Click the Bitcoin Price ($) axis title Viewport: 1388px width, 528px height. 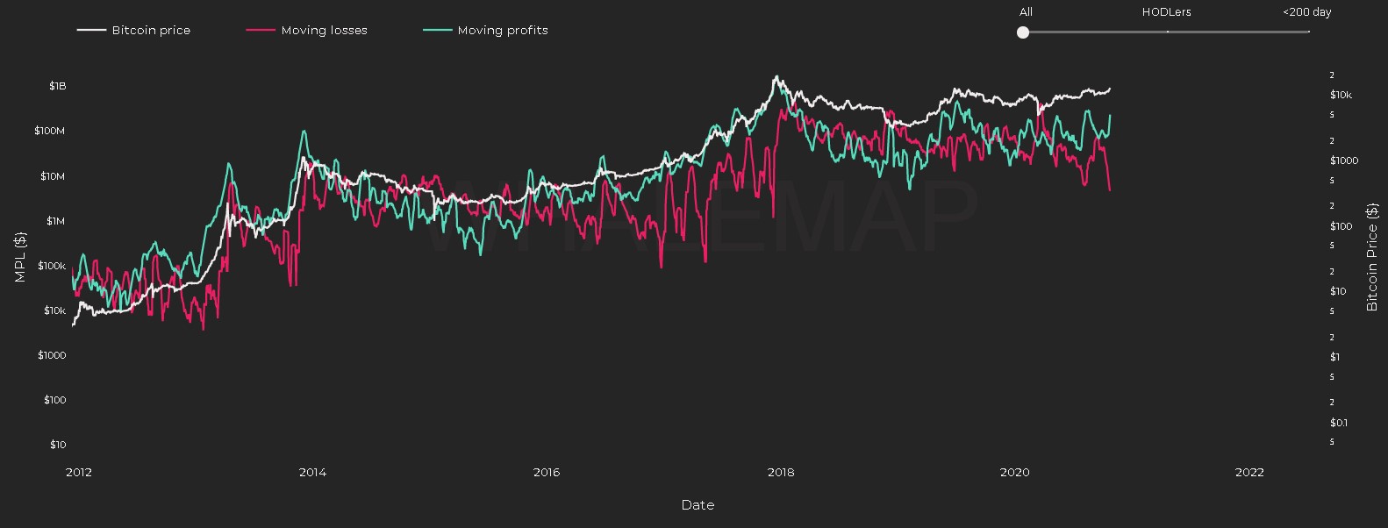(x=1372, y=257)
